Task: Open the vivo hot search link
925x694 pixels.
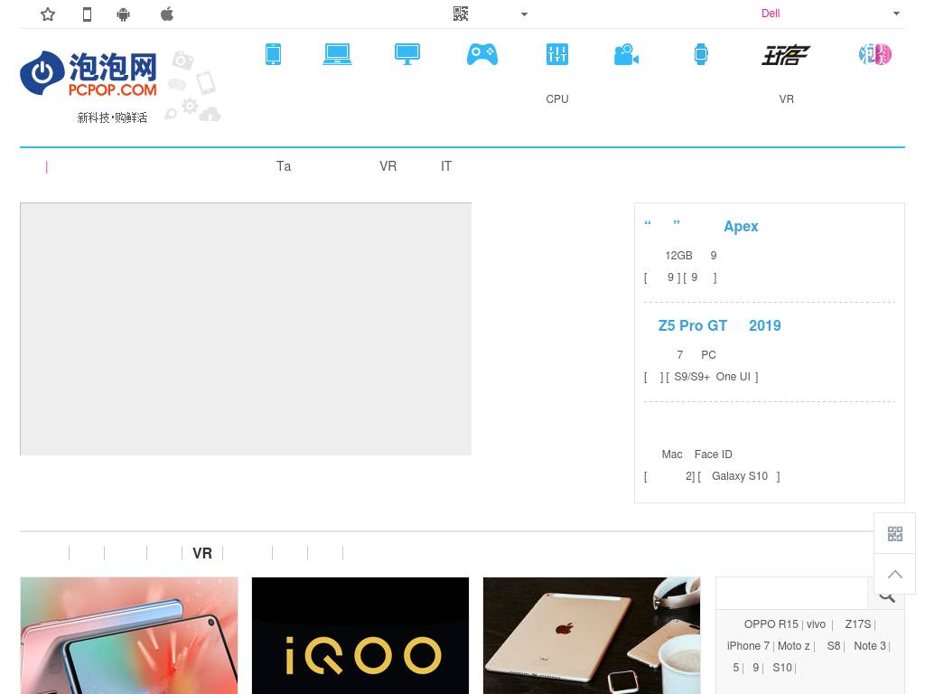Action: 816,624
